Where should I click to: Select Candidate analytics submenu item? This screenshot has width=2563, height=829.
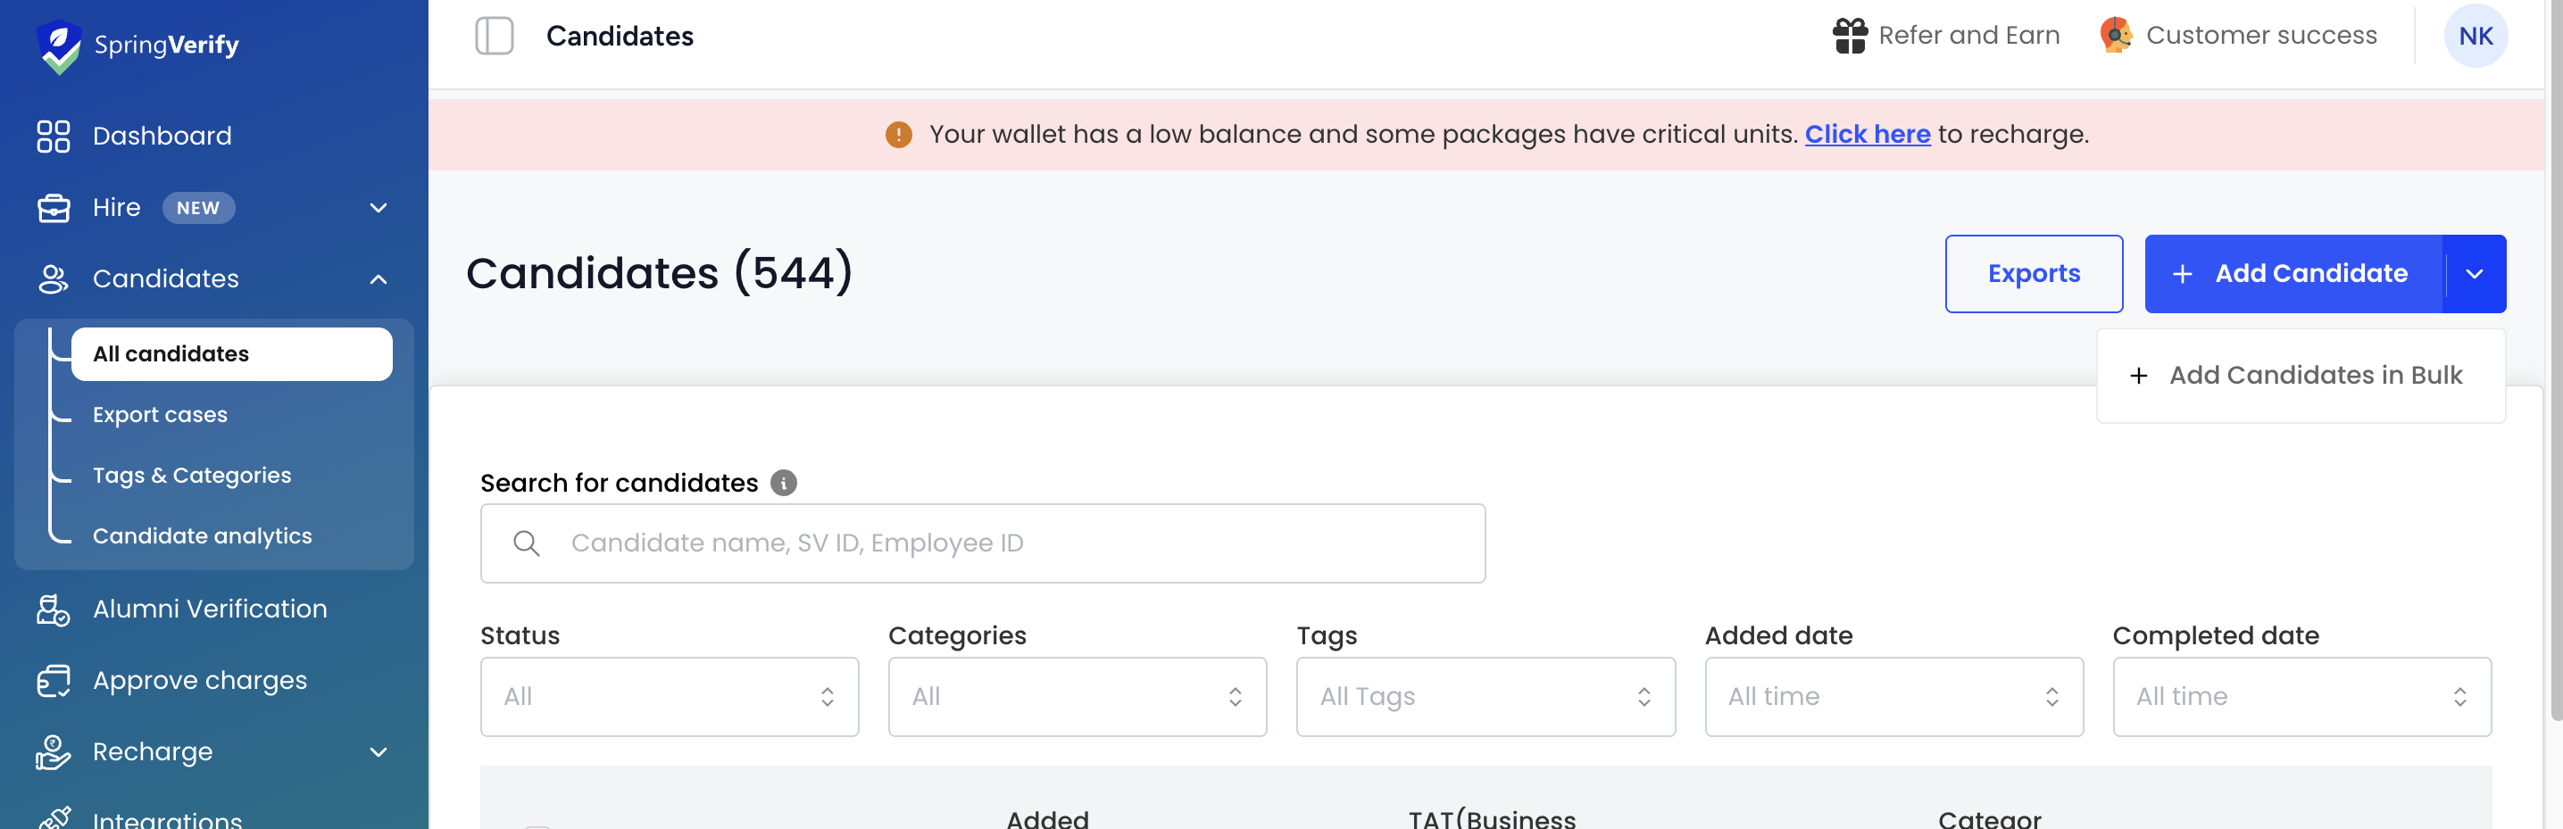click(202, 535)
